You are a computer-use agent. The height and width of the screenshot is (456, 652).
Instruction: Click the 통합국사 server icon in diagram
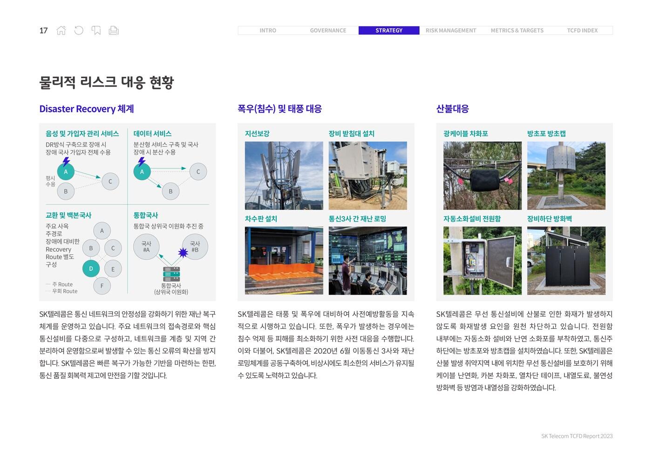pyautogui.click(x=171, y=274)
